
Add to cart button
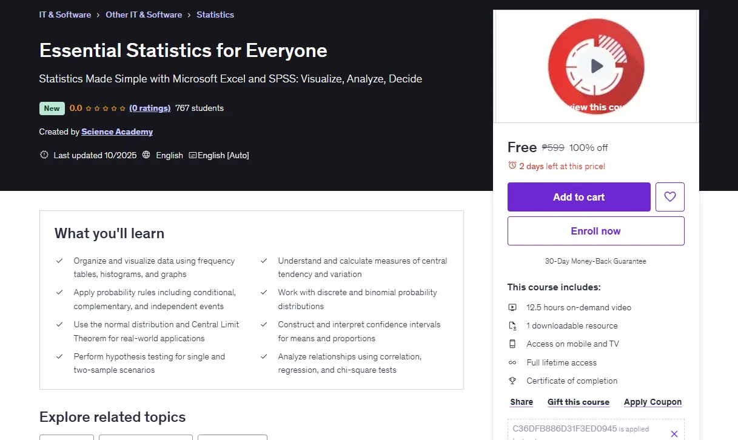pos(579,197)
